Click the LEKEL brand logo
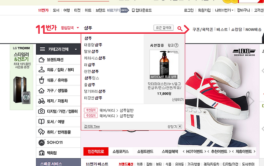The height and width of the screenshot is (166, 264). [x=244, y=52]
